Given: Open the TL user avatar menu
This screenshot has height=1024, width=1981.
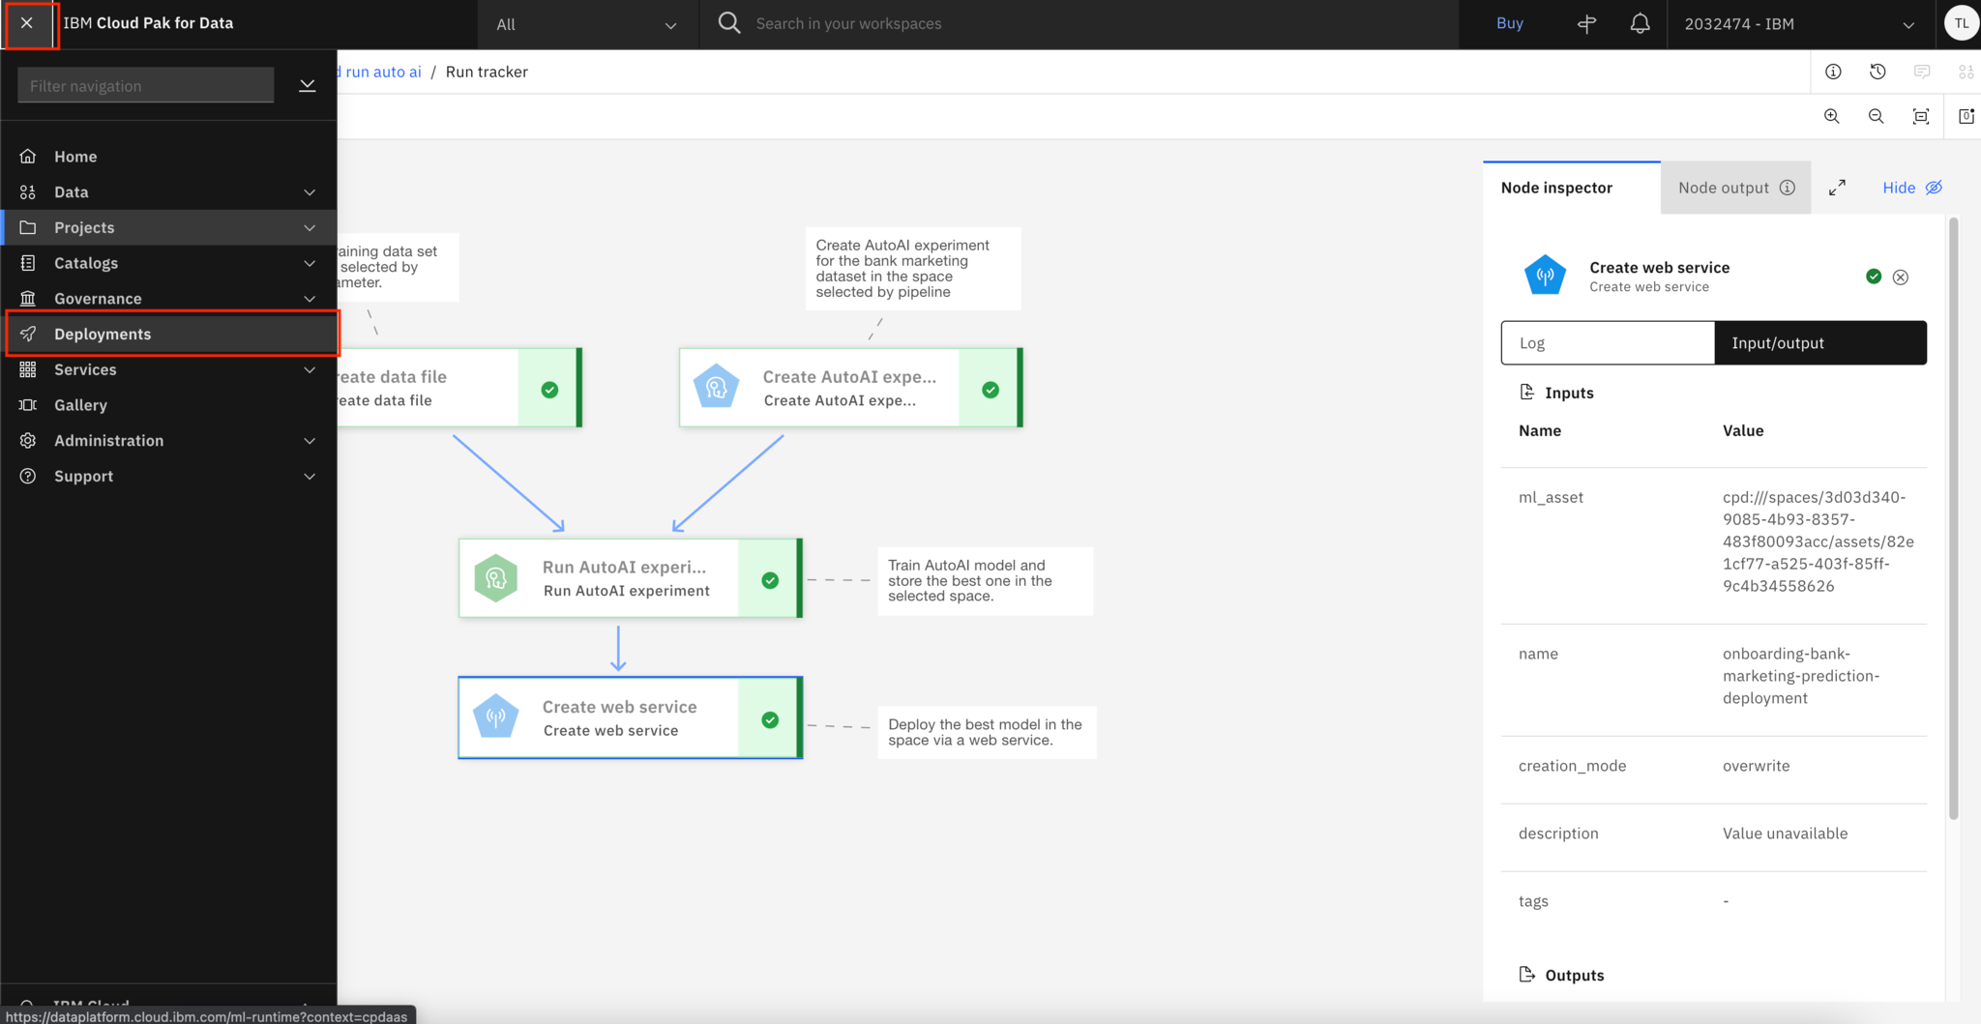Looking at the screenshot, I should click(1961, 23).
